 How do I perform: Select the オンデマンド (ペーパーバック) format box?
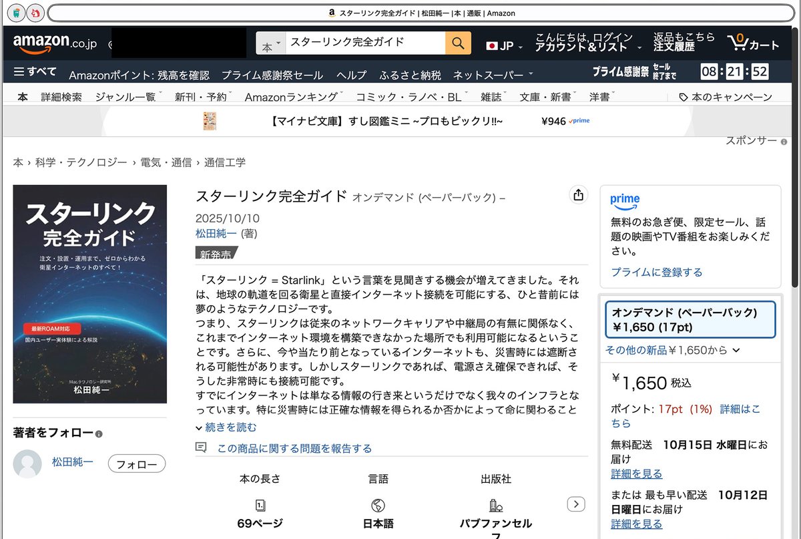tap(690, 319)
